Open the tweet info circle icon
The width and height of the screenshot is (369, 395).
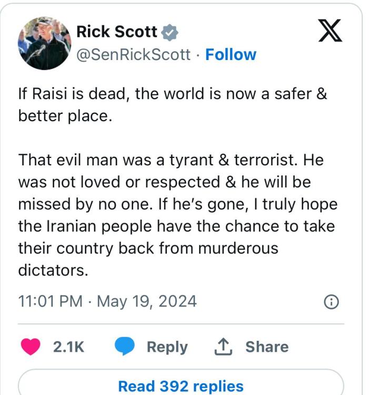click(331, 302)
